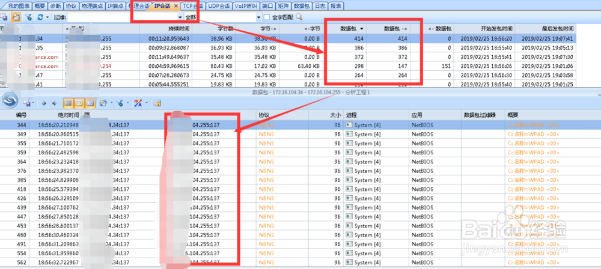Click the 63.40 KB received bytes cell
Viewport: 601px width, 269px height.
[300, 66]
